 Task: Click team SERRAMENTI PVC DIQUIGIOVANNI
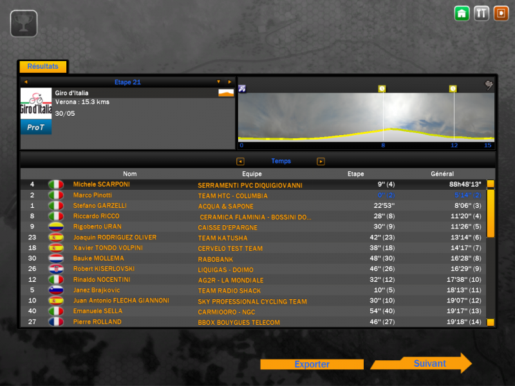pos(250,185)
